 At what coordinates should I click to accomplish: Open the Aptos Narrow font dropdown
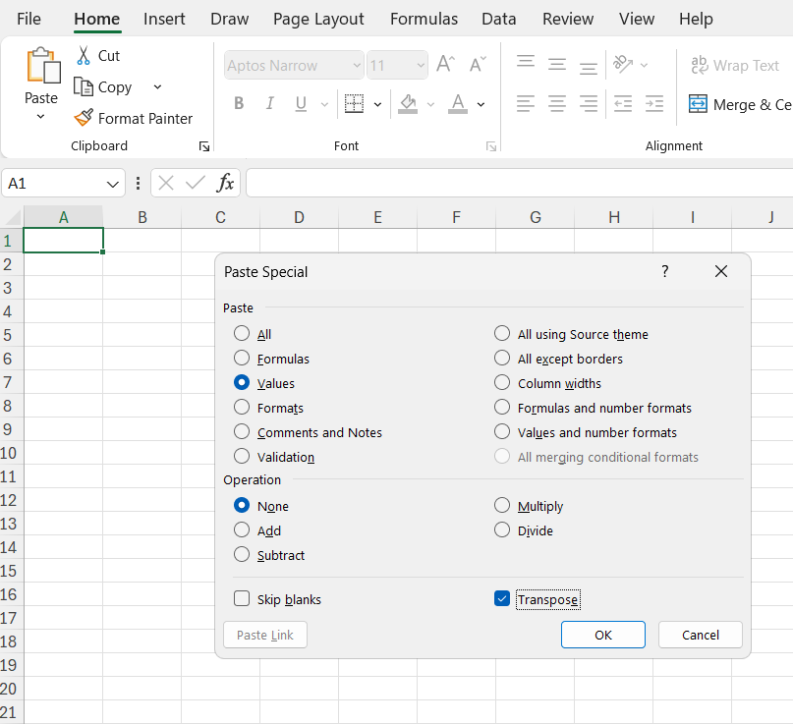tap(357, 65)
